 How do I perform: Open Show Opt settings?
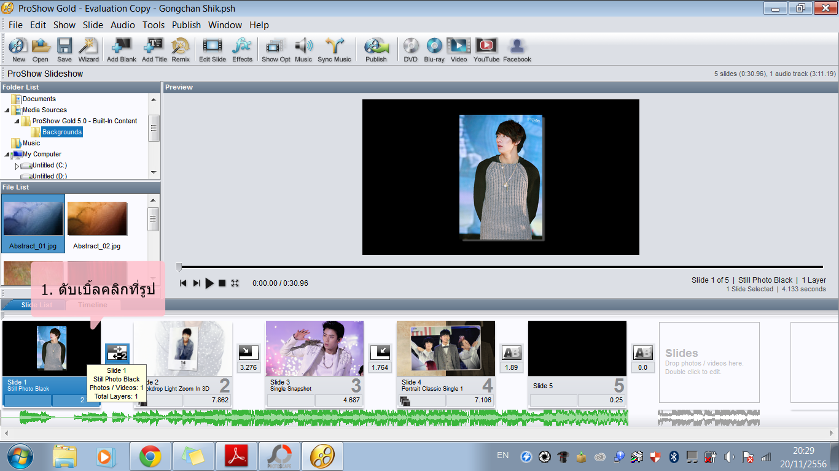pos(276,50)
